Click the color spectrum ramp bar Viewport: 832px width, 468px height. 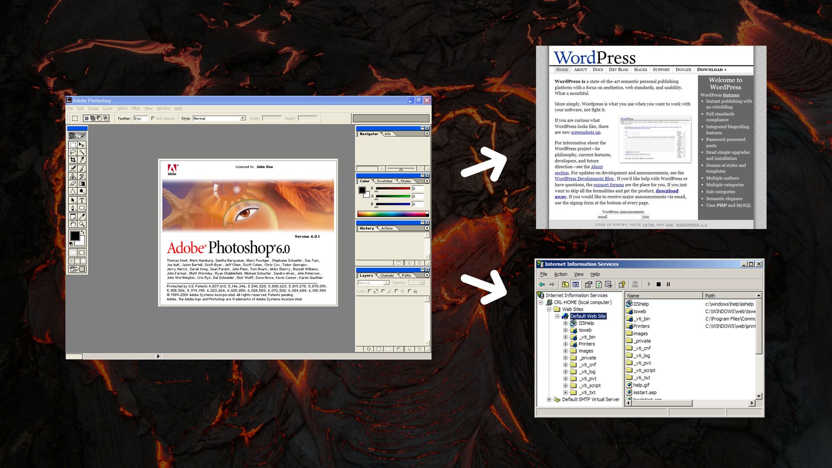393,214
